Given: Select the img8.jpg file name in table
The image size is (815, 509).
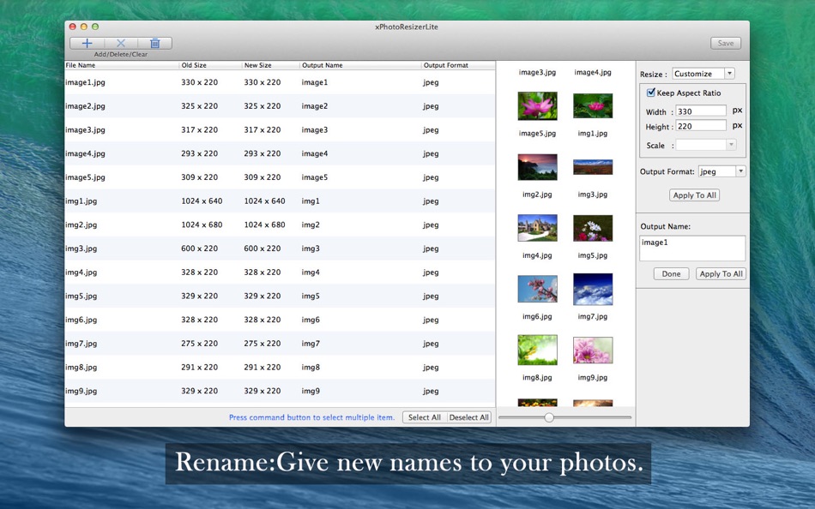Looking at the screenshot, I should pos(81,368).
